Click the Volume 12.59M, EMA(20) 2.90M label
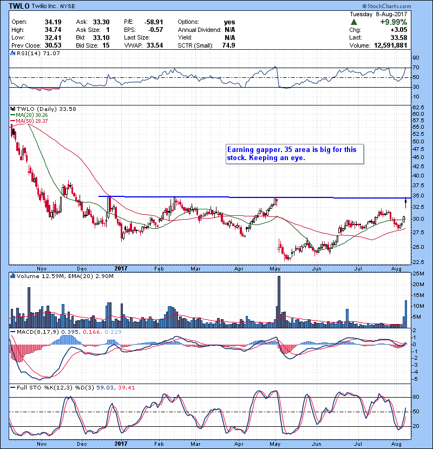Screen dimensions: 433x449 click(x=65, y=276)
